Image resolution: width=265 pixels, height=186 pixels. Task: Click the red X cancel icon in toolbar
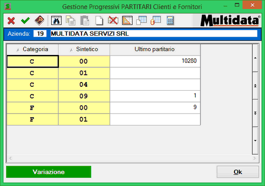point(11,21)
